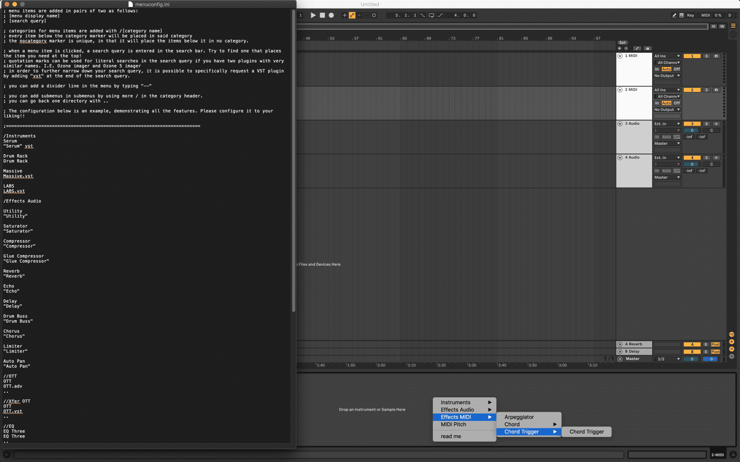Click the volume value on 3 Audio
The image size is (740, 462).
(692, 130)
